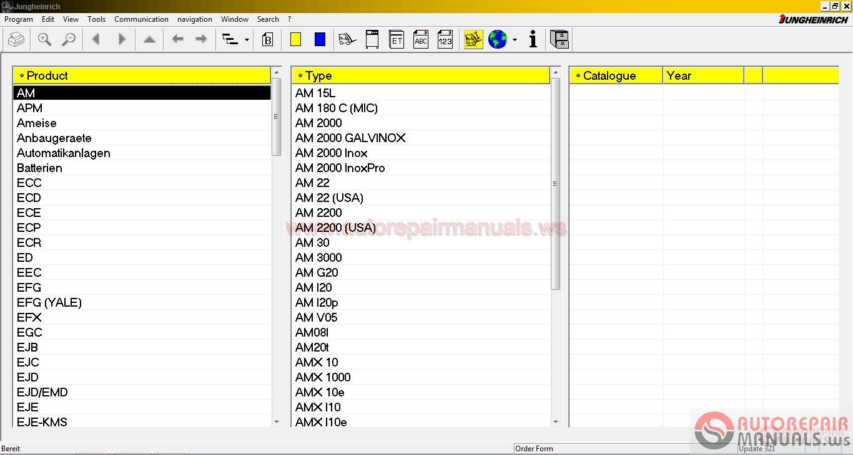Screen dimensions: 853x455
Task: Click the yellow square toolbar button
Action: tap(296, 39)
